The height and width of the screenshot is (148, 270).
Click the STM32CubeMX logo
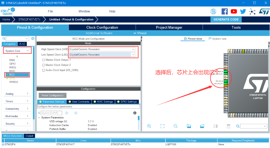(8, 11)
